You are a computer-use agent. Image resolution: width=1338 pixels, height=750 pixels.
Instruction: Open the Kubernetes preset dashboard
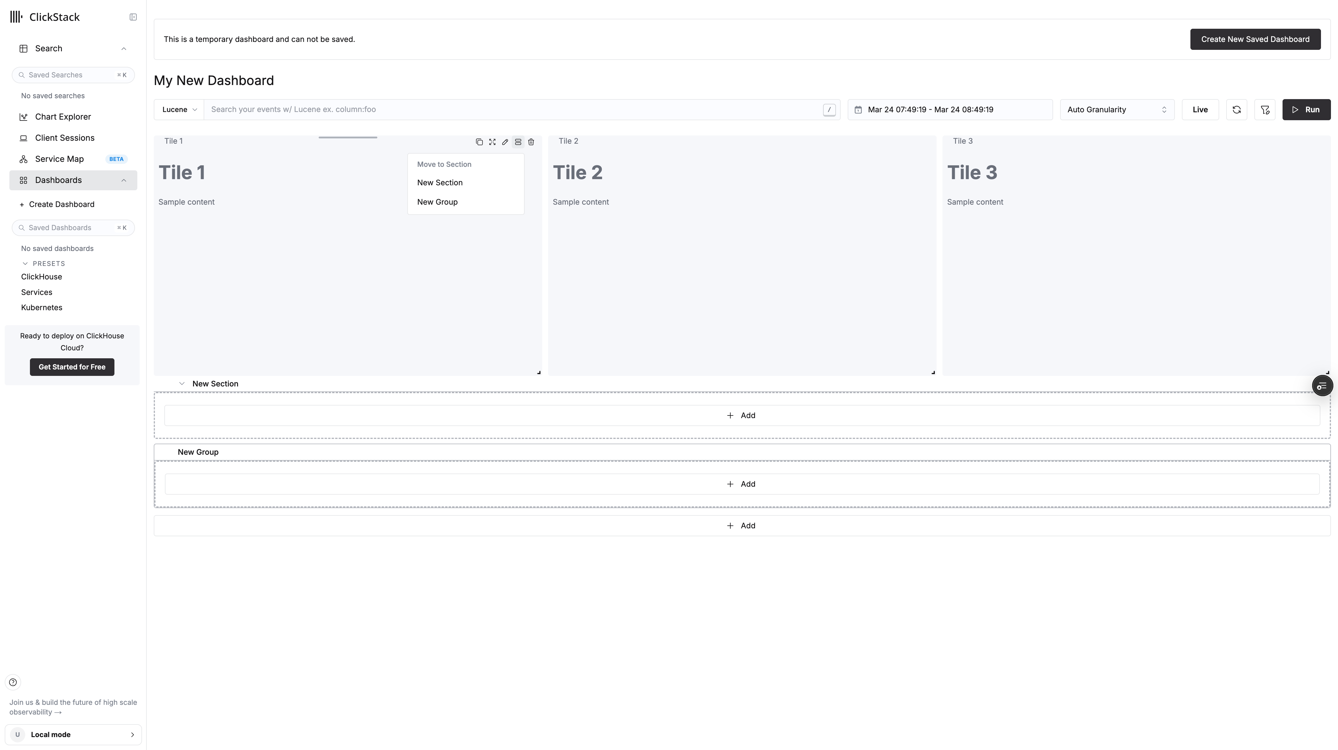[42, 307]
